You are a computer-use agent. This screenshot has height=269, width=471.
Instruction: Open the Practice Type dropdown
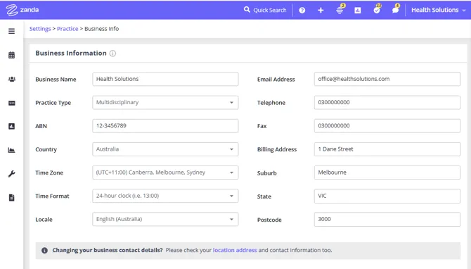165,102
